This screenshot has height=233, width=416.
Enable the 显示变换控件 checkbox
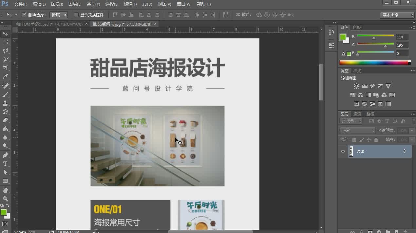(76, 15)
